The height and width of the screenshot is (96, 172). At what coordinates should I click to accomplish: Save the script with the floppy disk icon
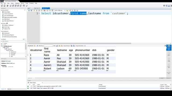click(x=31, y=11)
